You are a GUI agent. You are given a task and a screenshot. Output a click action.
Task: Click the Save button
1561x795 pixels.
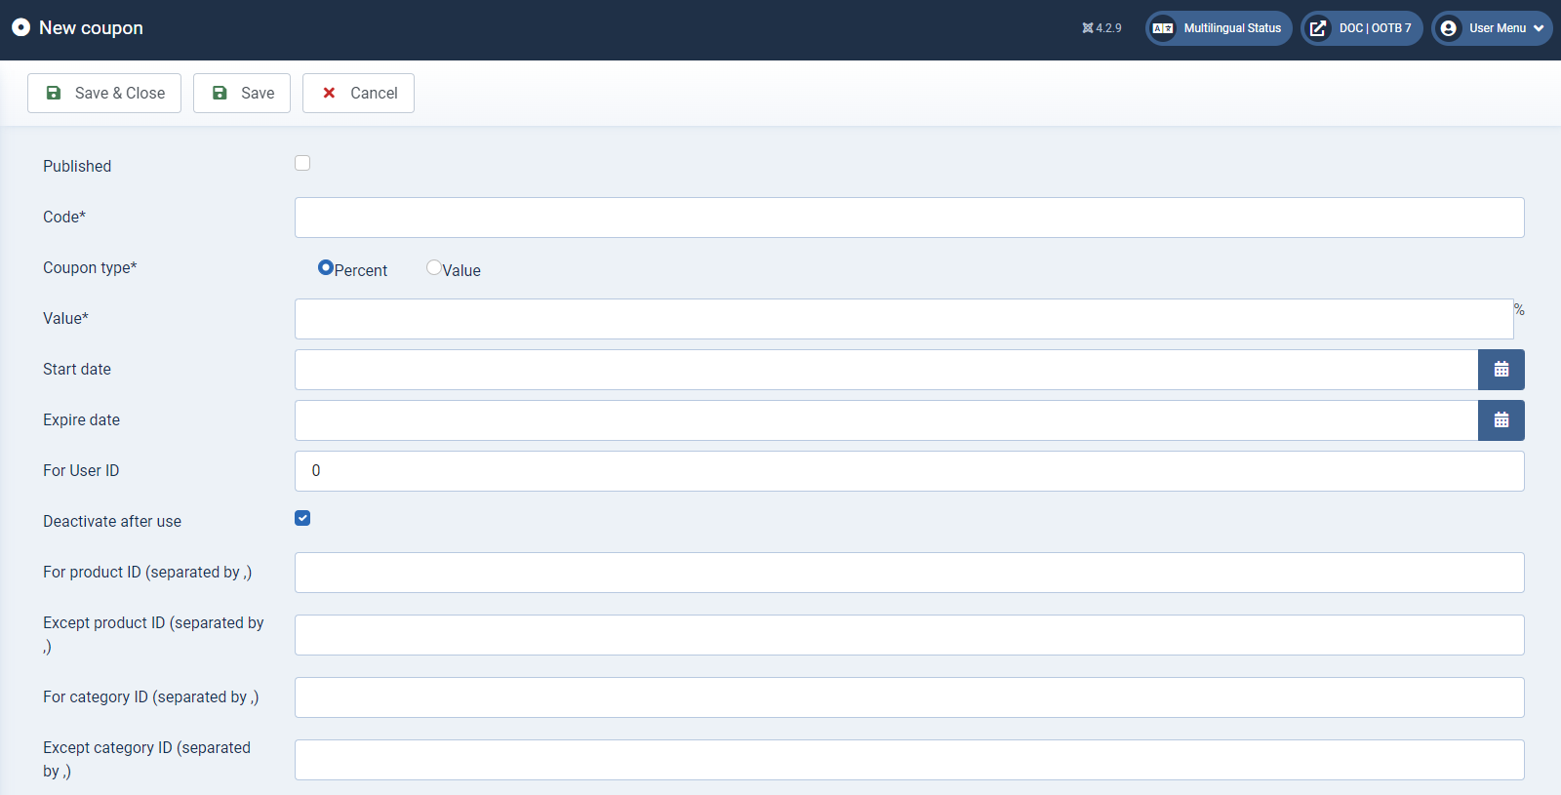click(242, 94)
